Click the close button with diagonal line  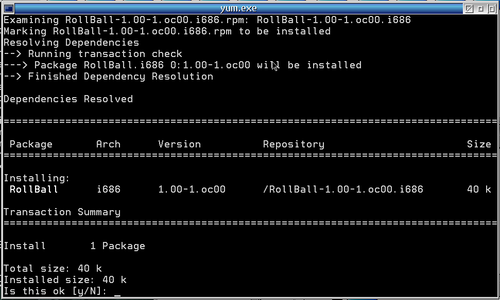[x=469, y=9]
